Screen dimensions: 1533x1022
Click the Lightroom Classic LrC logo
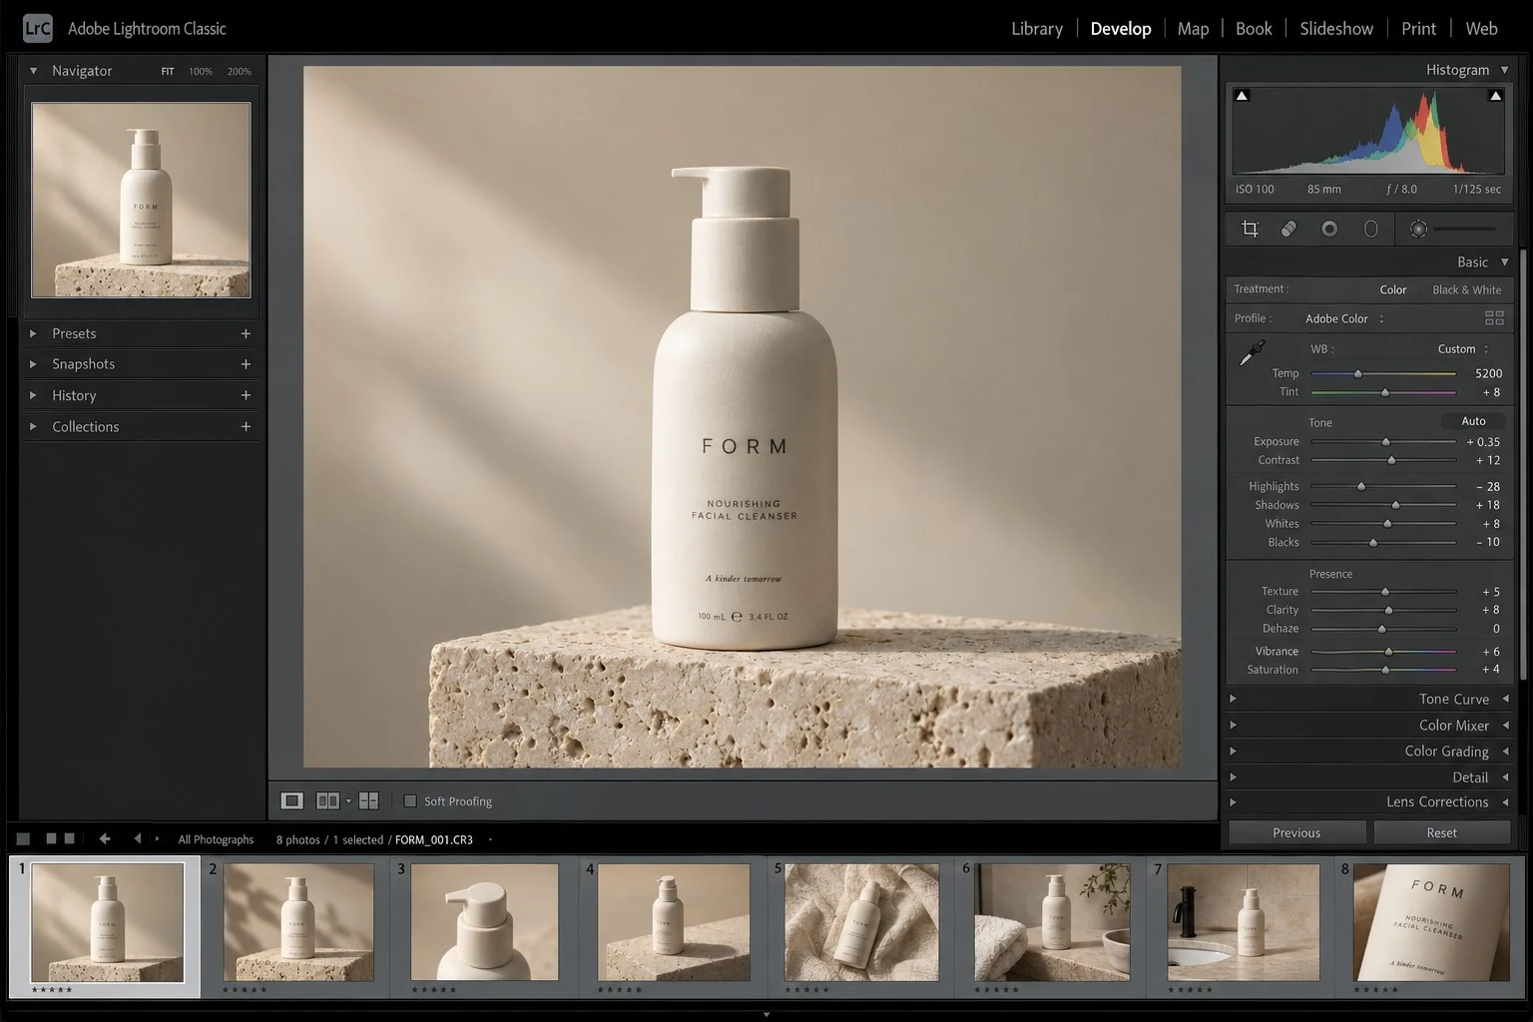tap(38, 28)
